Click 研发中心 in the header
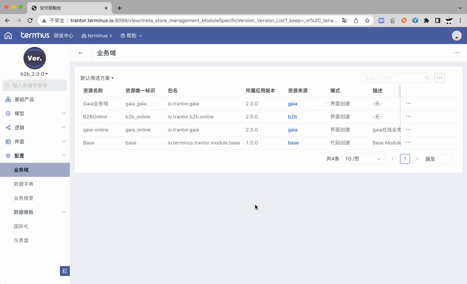This screenshot has width=467, height=284. click(x=64, y=36)
